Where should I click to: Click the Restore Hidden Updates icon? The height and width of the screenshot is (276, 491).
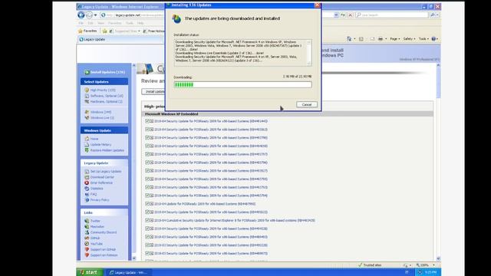(x=87, y=150)
